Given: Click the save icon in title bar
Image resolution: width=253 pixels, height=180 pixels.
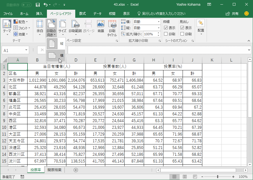Looking at the screenshot, I should (38, 5).
